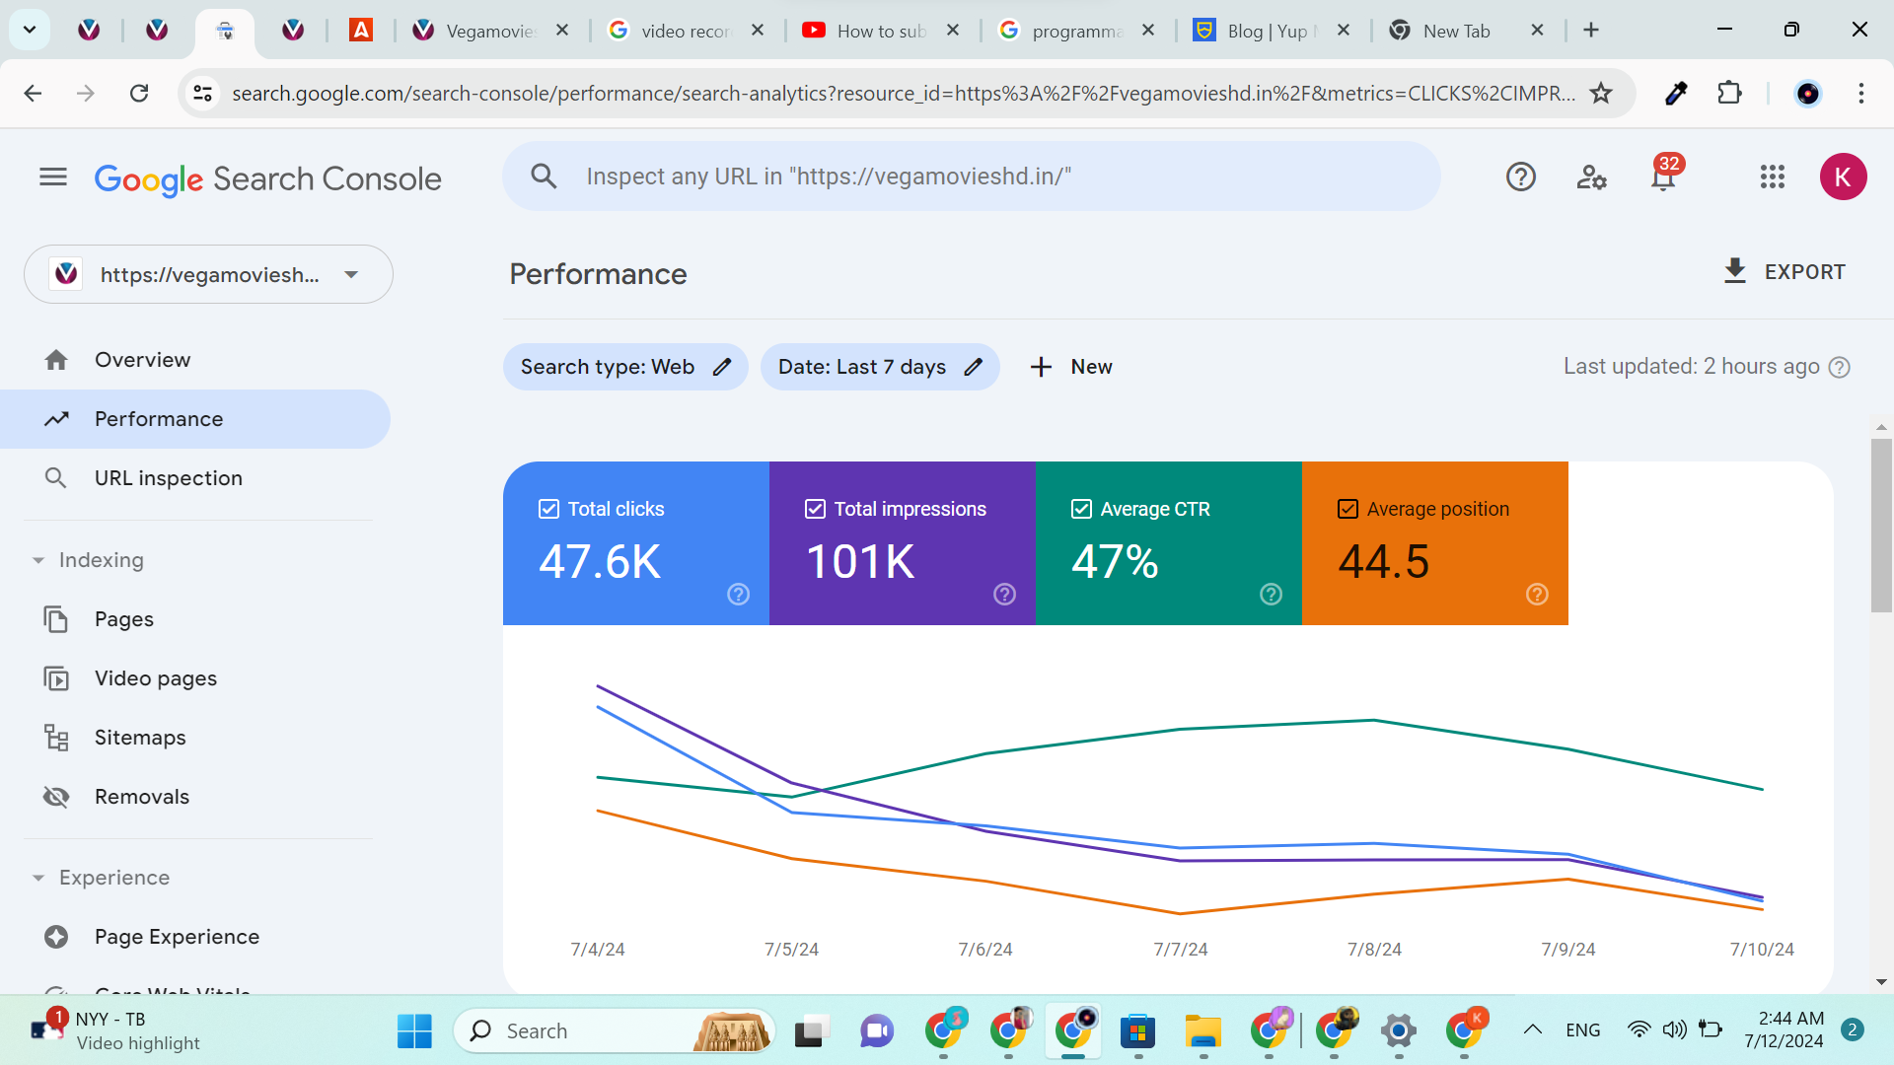Screen dimensions: 1894x1065
Task: Click the hamburger main menu icon
Action: point(53,177)
